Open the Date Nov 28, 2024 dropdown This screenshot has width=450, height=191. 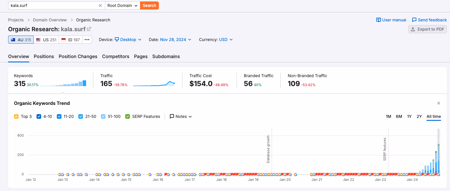[176, 40]
